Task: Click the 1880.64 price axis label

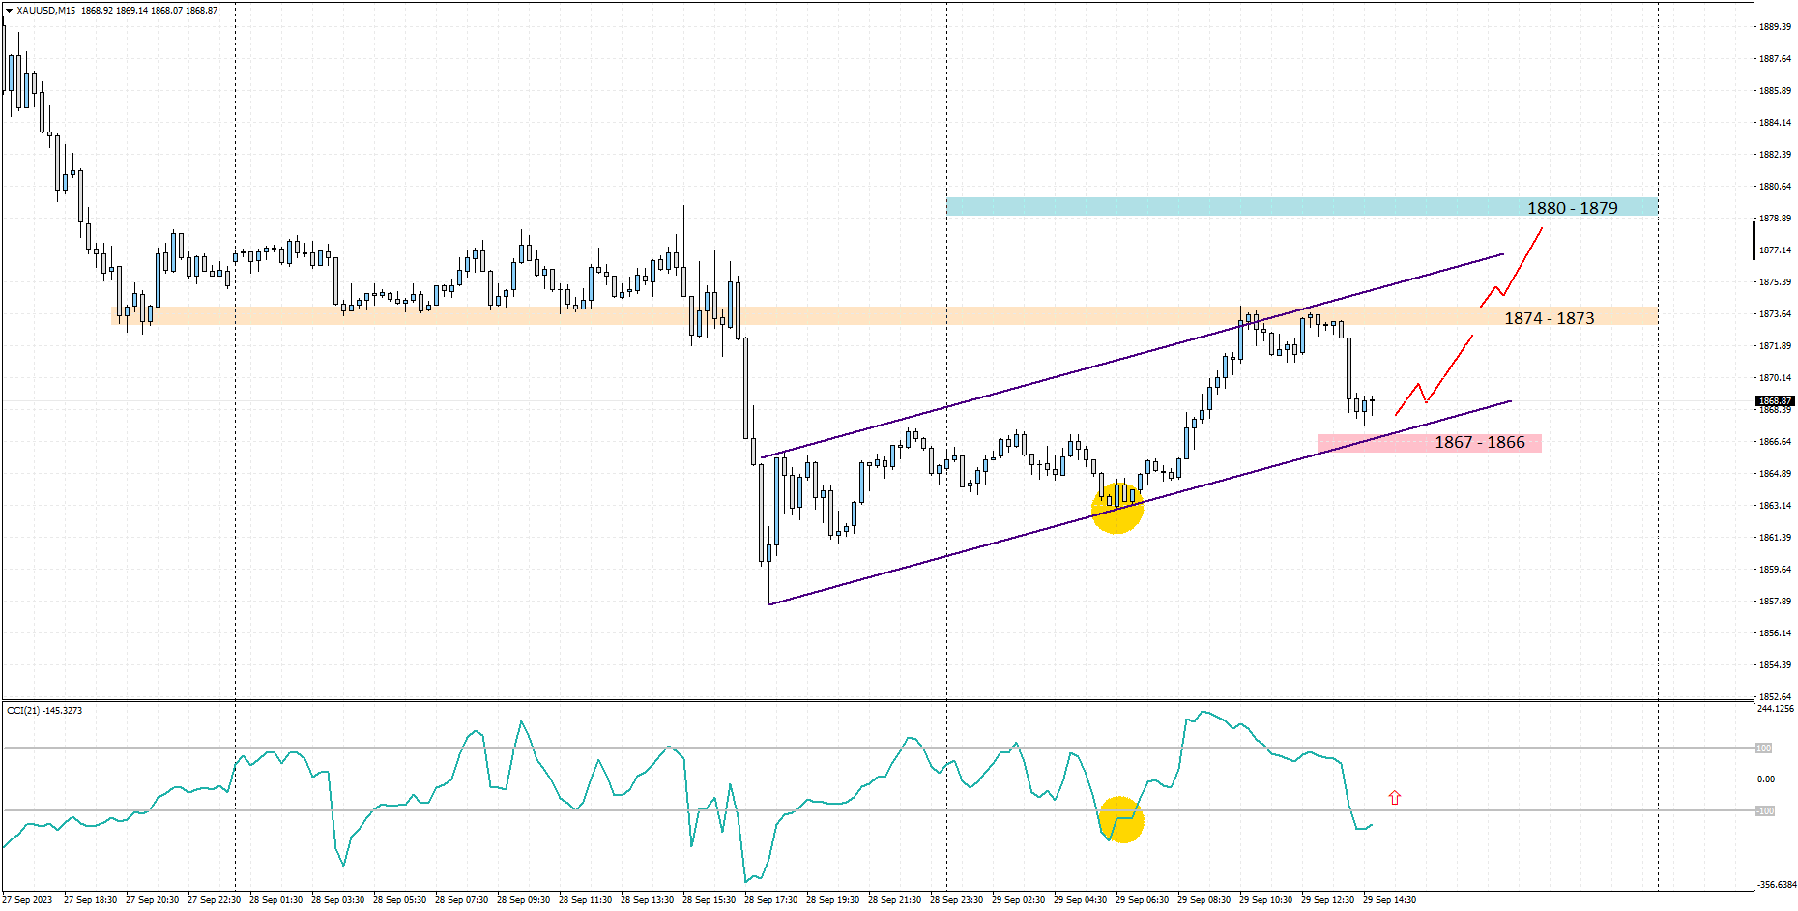Action: click(1775, 187)
